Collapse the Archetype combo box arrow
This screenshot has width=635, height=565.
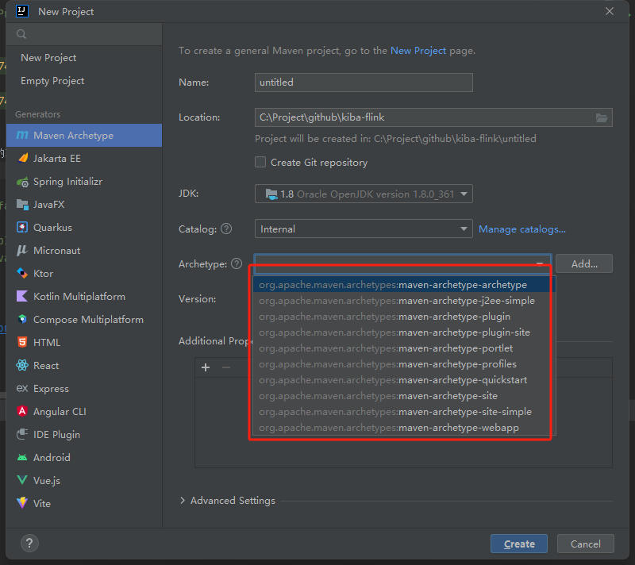[540, 264]
